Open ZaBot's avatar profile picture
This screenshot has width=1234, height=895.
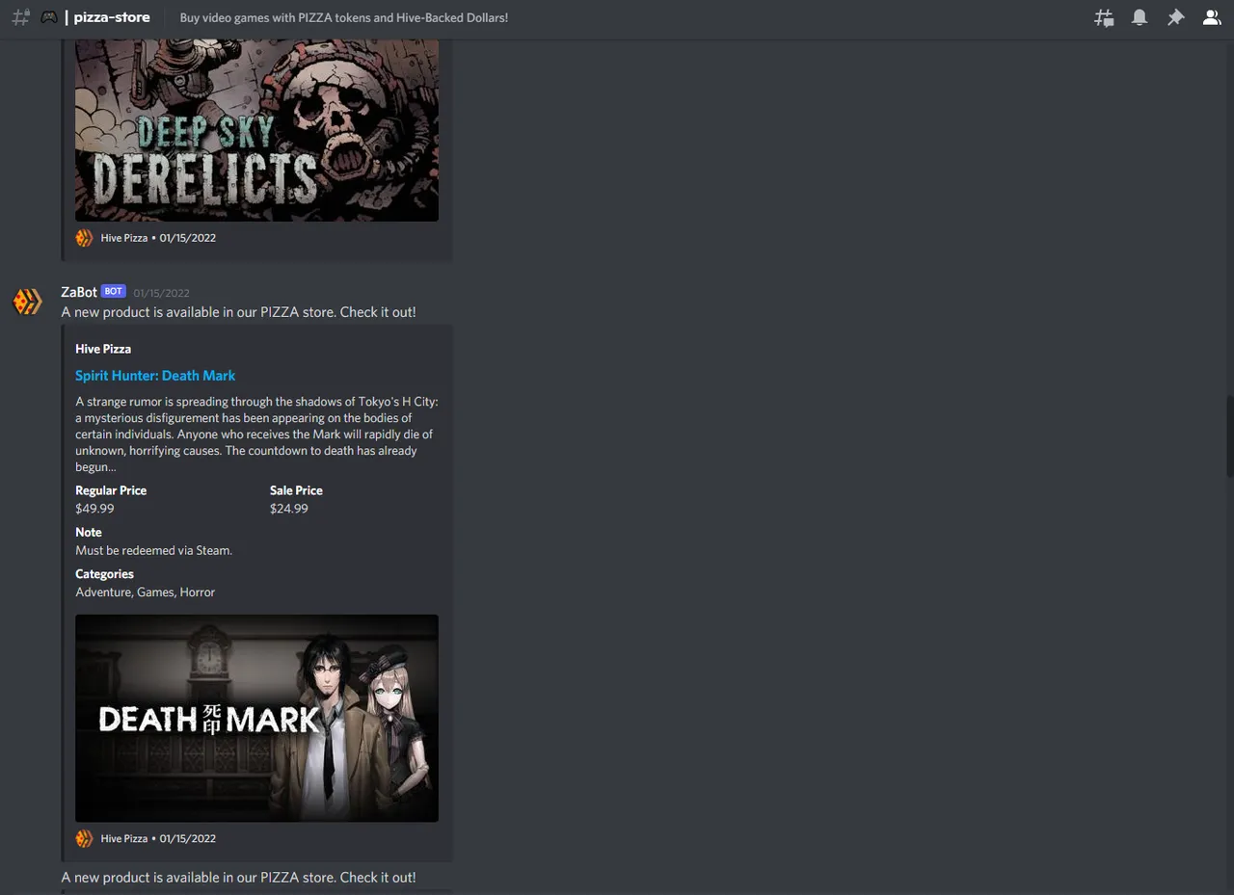click(27, 302)
